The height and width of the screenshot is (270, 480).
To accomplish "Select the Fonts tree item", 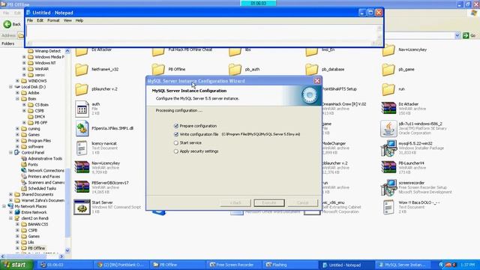I will click(x=33, y=165).
